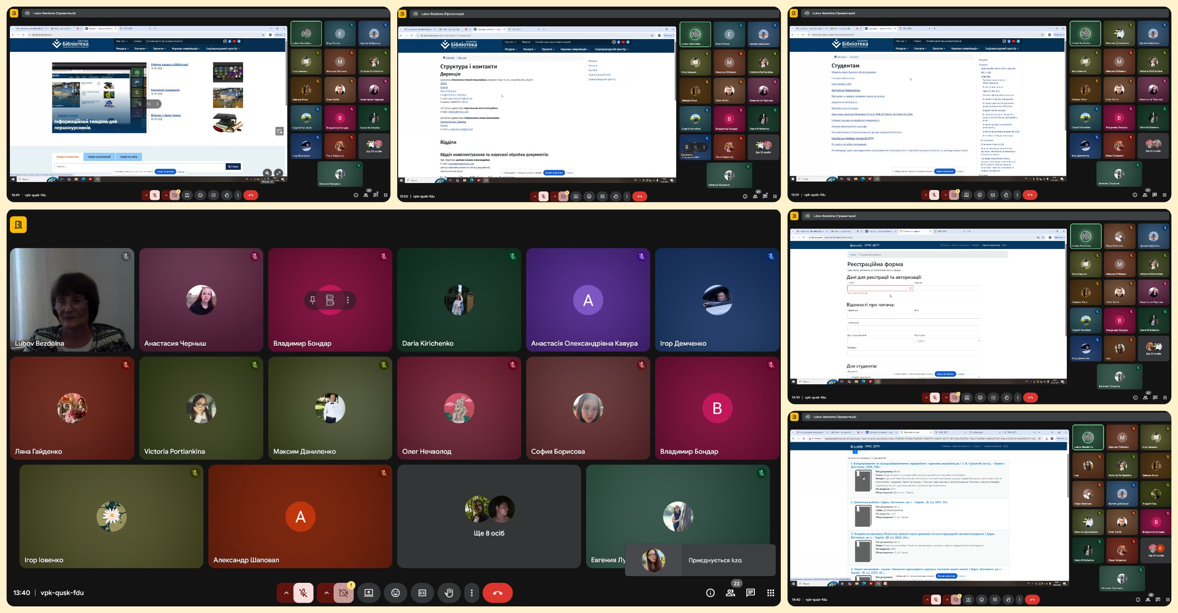The width and height of the screenshot is (1178, 613).
Task: Open Робоча нарада в бібліотеці news link
Action: (169, 65)
